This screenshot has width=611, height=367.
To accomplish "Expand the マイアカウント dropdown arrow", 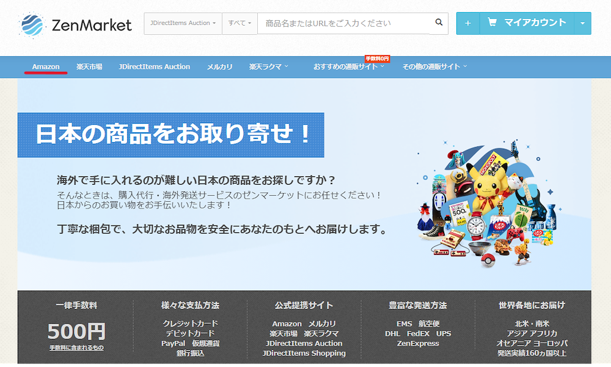I will coord(582,23).
